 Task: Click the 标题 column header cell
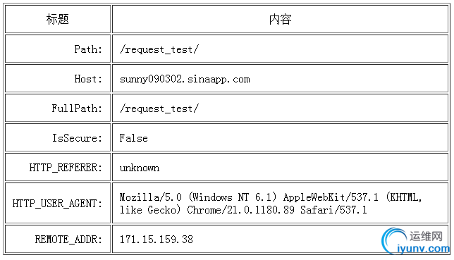click(x=58, y=19)
